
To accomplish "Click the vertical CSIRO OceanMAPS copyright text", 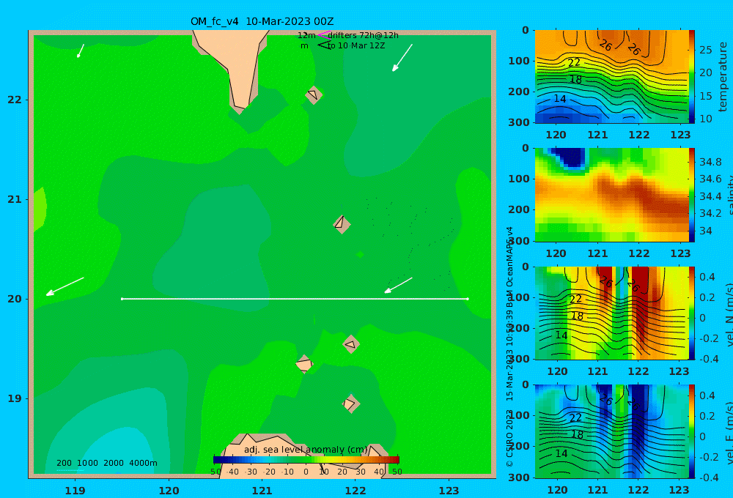I will coord(509,346).
